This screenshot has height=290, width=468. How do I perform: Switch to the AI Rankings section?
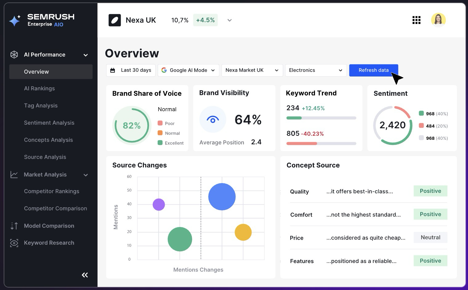tap(39, 88)
